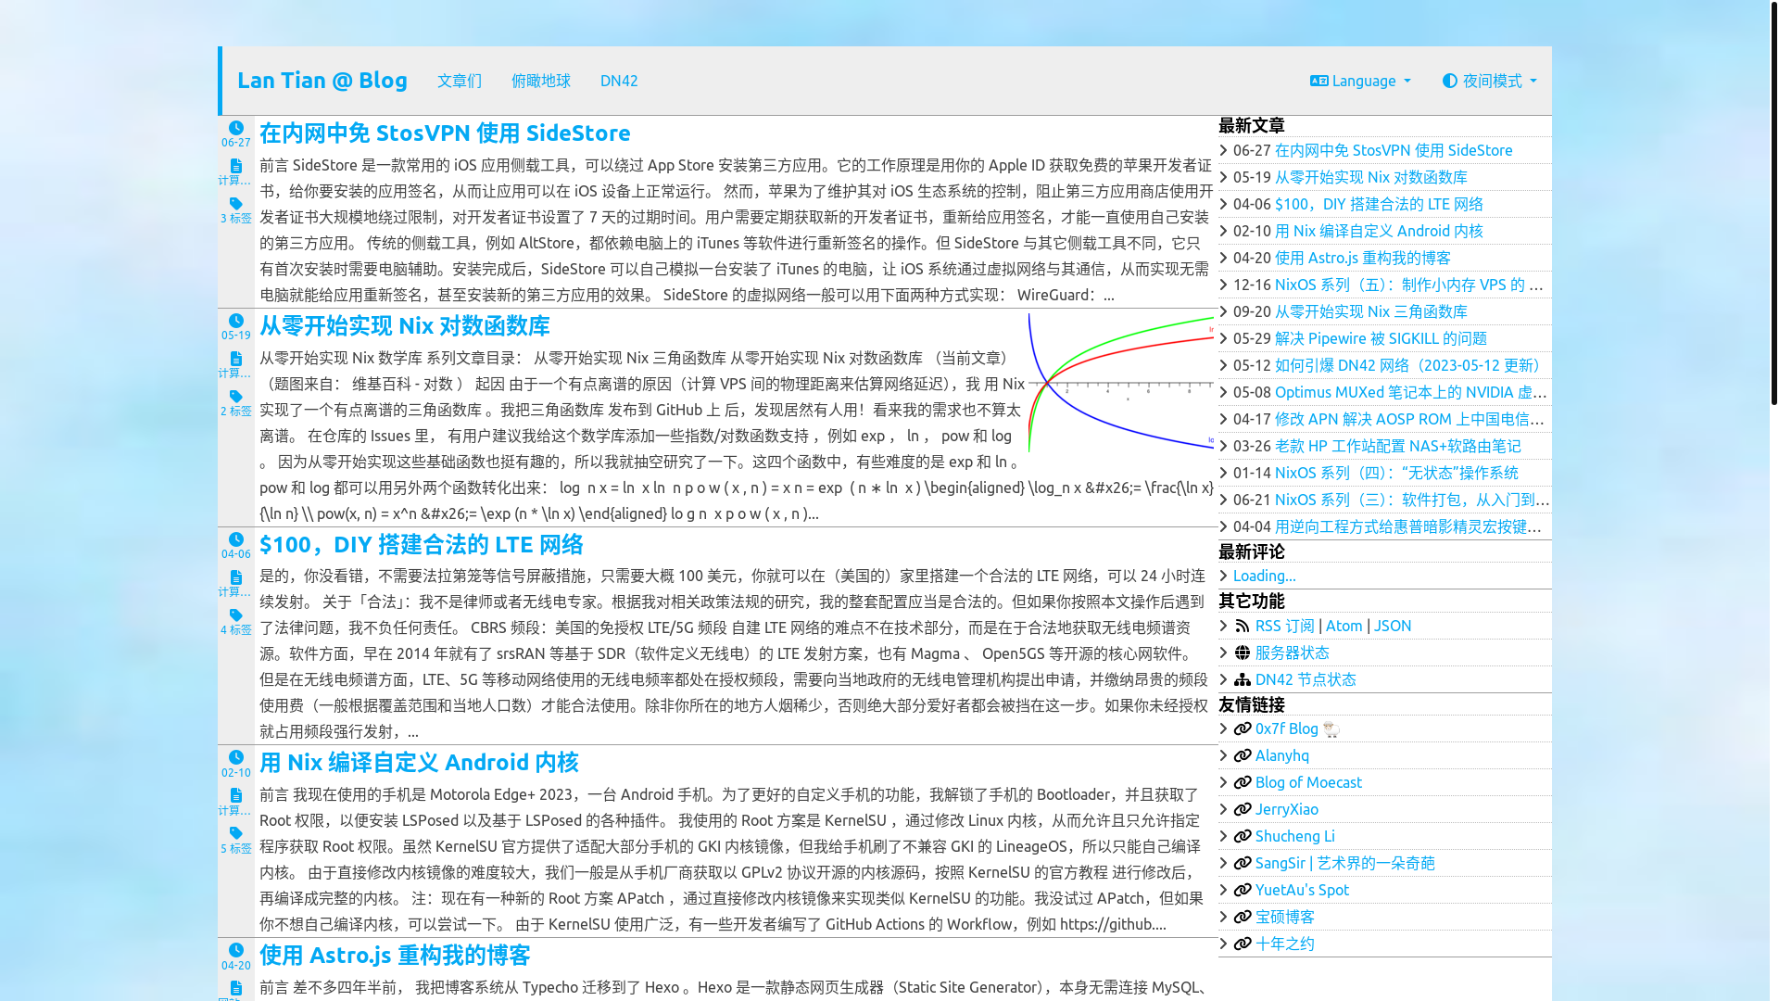
Task: Click chevron beside 02-10 Android 内核 entry
Action: tap(1224, 231)
